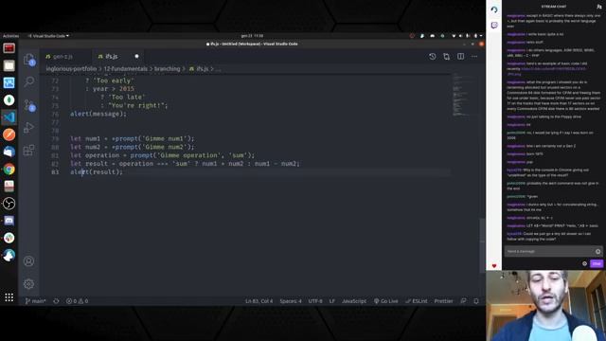This screenshot has width=606, height=341.
Task: Click the unsaved dot on the ifs.js tab
Action: point(136,57)
